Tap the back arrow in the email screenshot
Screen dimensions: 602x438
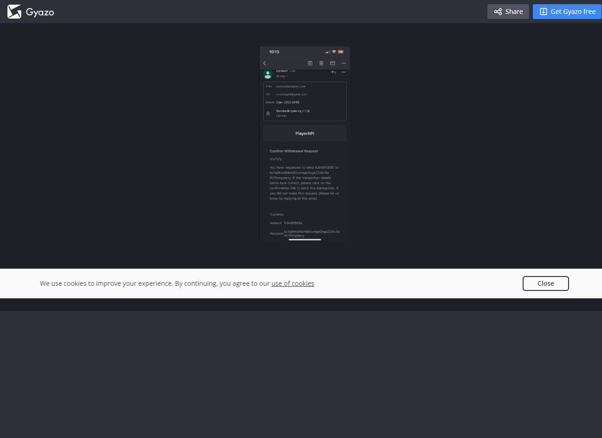[265, 63]
